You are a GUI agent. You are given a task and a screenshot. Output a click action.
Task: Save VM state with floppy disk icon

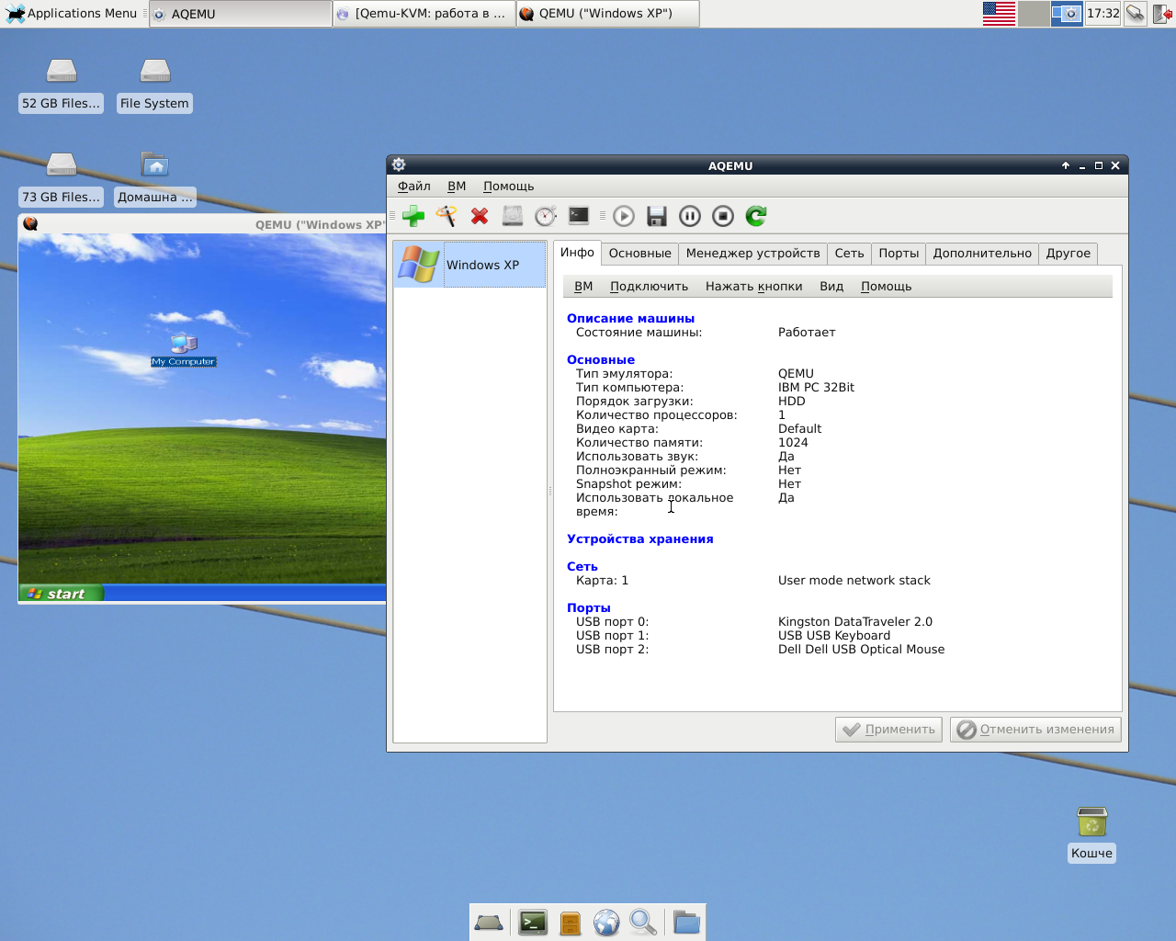657,216
